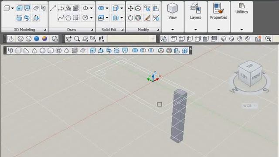Select the Cone tool in Modeling toolbar
This screenshot has width=279, height=157.
click(34, 51)
